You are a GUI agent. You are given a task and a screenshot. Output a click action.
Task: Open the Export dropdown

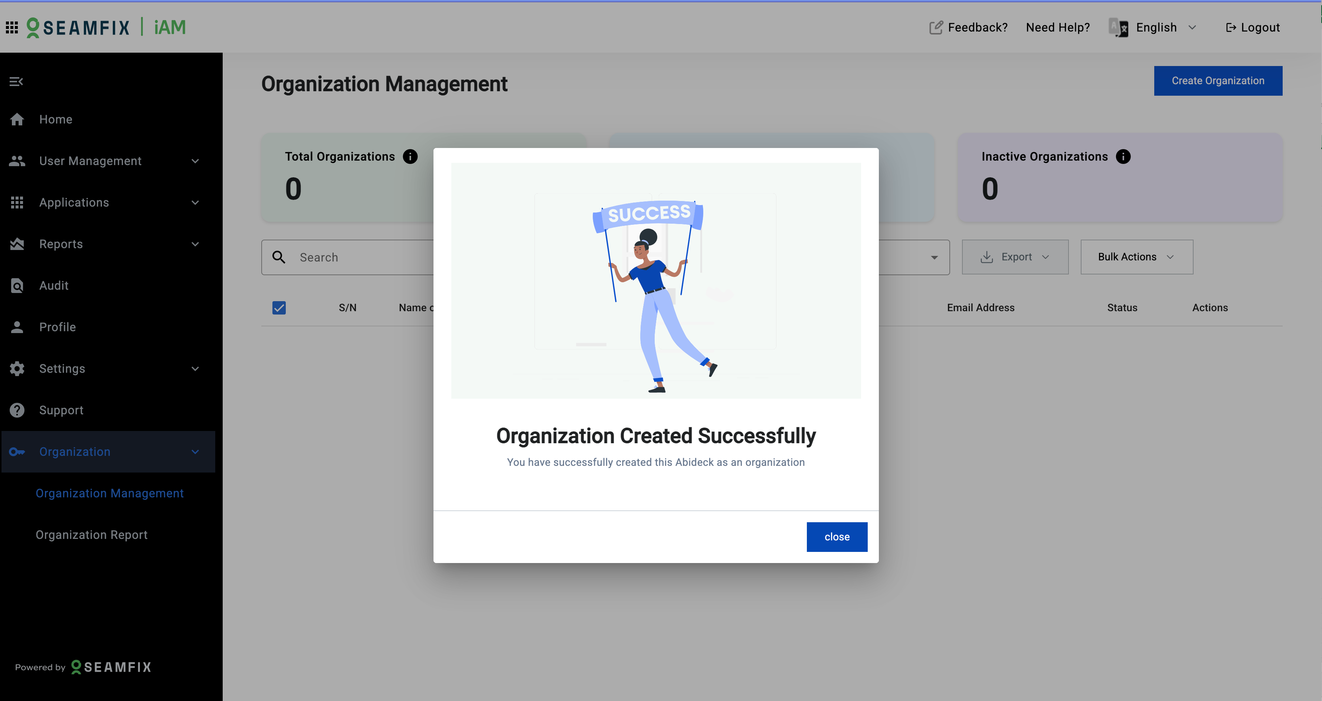[1015, 257]
